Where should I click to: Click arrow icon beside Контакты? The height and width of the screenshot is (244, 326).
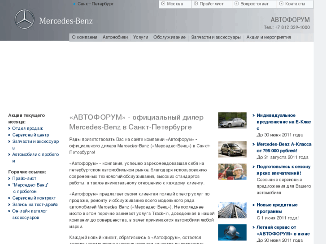(281, 4)
